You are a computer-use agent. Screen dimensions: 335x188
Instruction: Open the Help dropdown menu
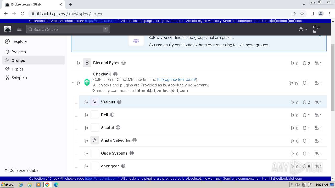point(303,29)
